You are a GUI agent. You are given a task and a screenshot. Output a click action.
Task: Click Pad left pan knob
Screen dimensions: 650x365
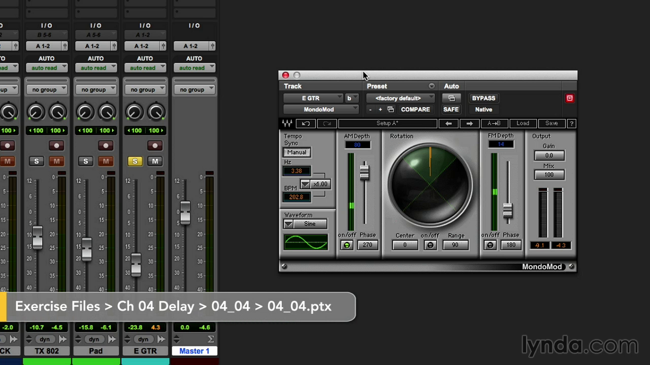point(85,113)
